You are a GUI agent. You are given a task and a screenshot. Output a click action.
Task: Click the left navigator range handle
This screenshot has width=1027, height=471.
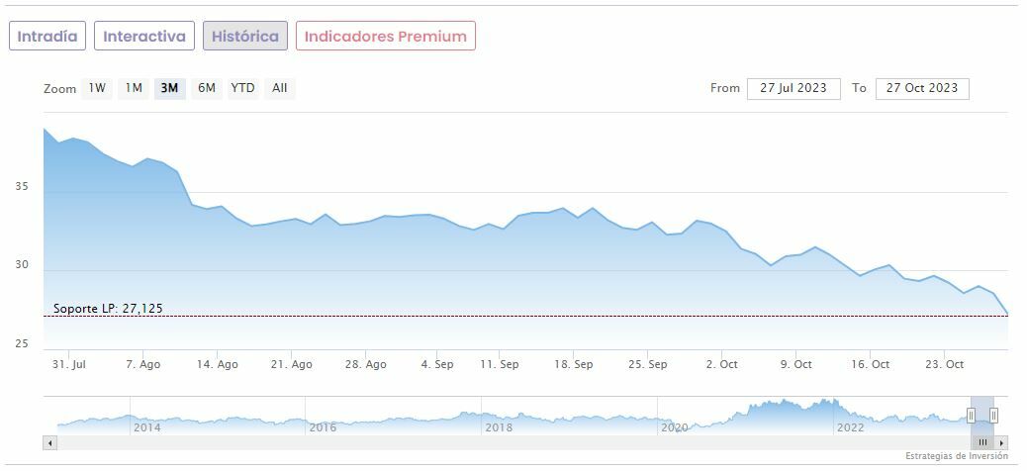973,415
